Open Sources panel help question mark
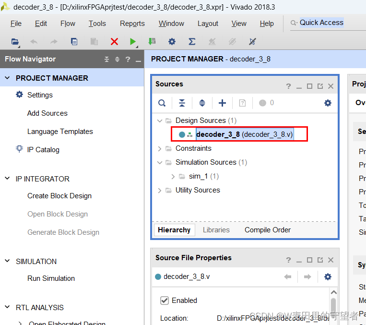The height and width of the screenshot is (325, 366). pyautogui.click(x=288, y=86)
